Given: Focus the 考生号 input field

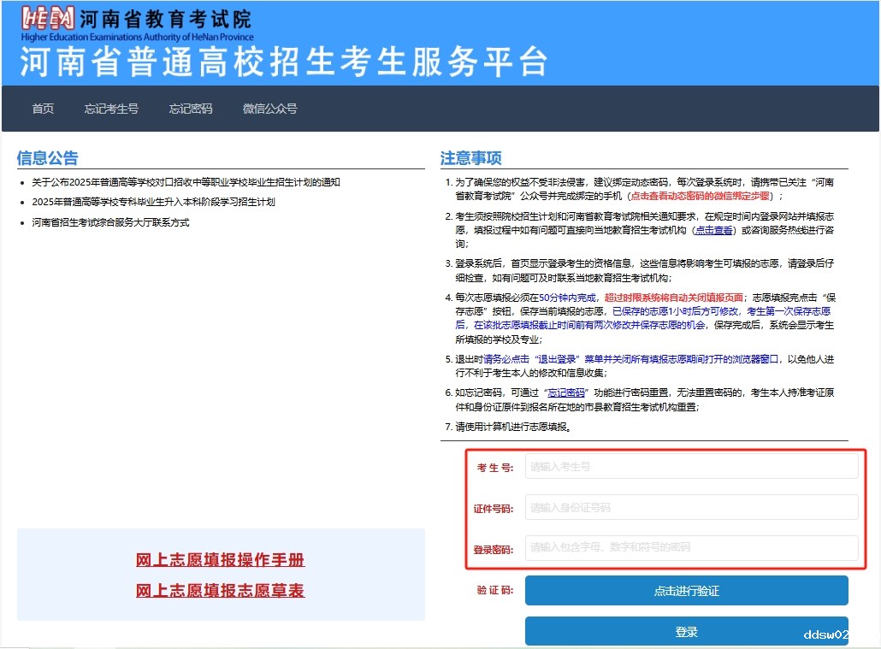Looking at the screenshot, I should (691, 467).
